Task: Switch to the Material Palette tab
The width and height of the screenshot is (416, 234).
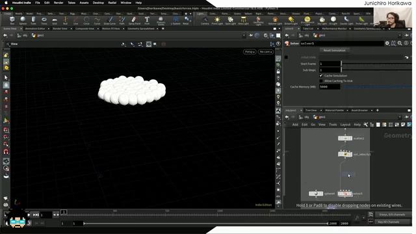Action: (334, 110)
